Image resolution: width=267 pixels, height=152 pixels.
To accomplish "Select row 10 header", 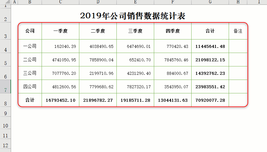I will pyautogui.click(x=5, y=123).
